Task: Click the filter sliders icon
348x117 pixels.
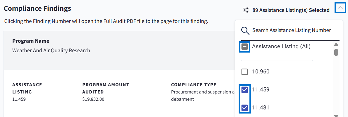Action: [x=246, y=10]
